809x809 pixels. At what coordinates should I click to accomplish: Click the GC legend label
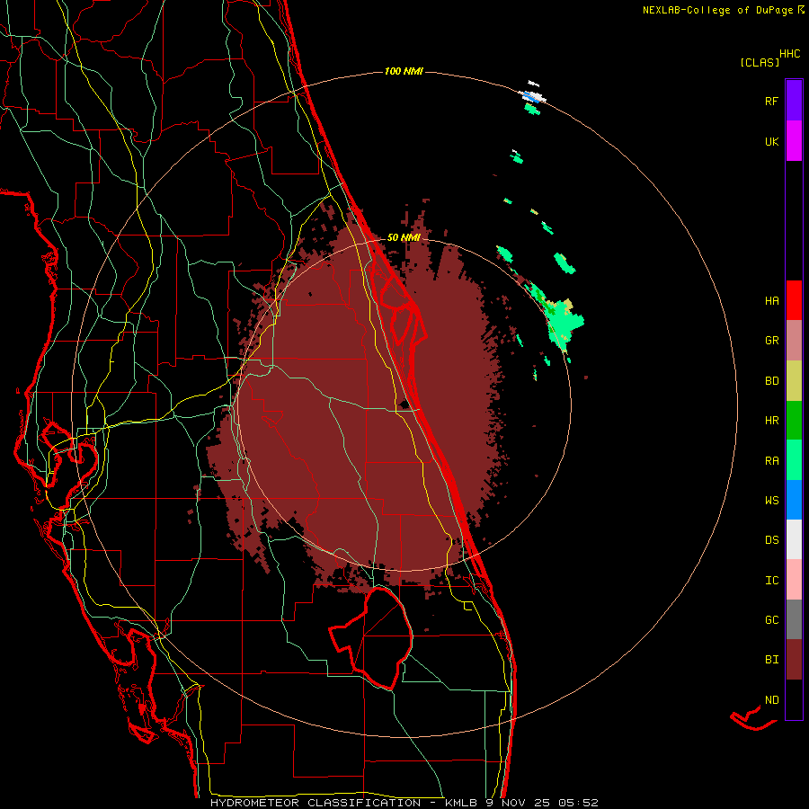tap(771, 620)
